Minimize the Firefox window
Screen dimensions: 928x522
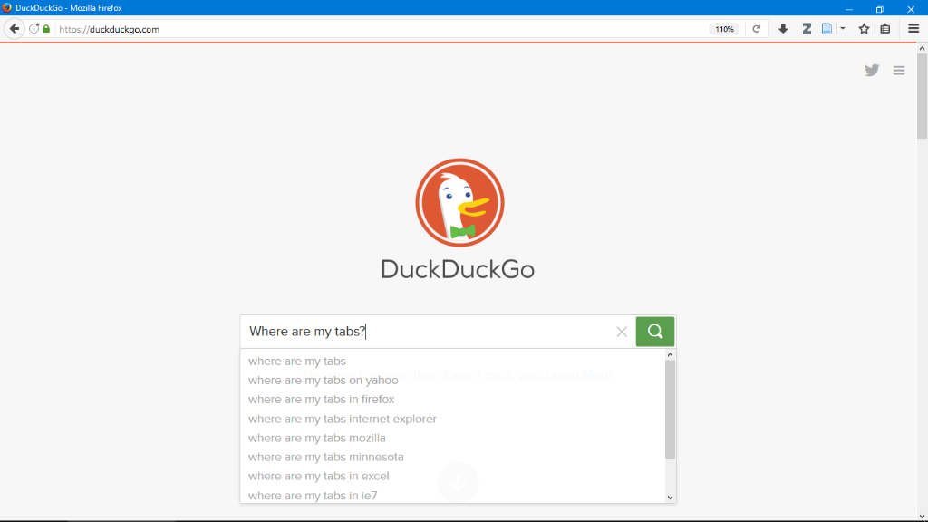tap(848, 8)
